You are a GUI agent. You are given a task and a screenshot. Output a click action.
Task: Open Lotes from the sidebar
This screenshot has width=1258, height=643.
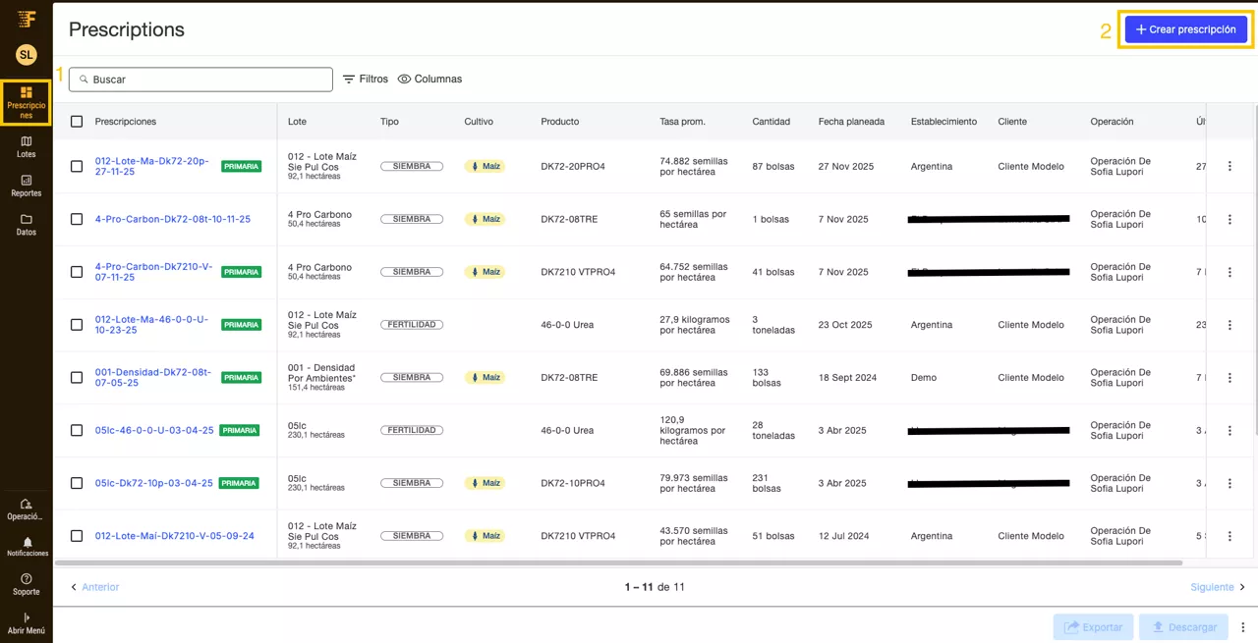click(x=27, y=147)
